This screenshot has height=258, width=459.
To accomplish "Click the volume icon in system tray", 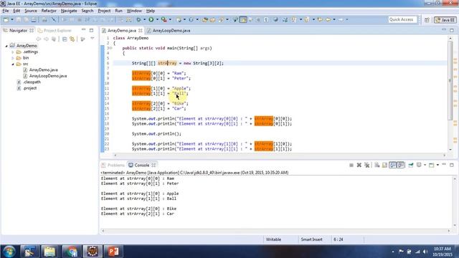I will tap(425, 252).
